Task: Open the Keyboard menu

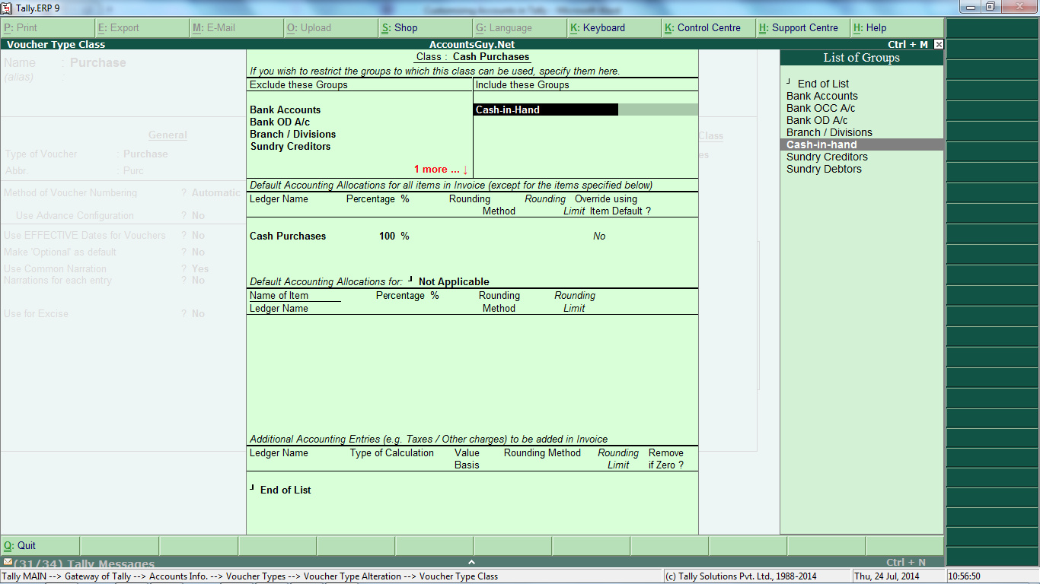Action: tap(614, 28)
